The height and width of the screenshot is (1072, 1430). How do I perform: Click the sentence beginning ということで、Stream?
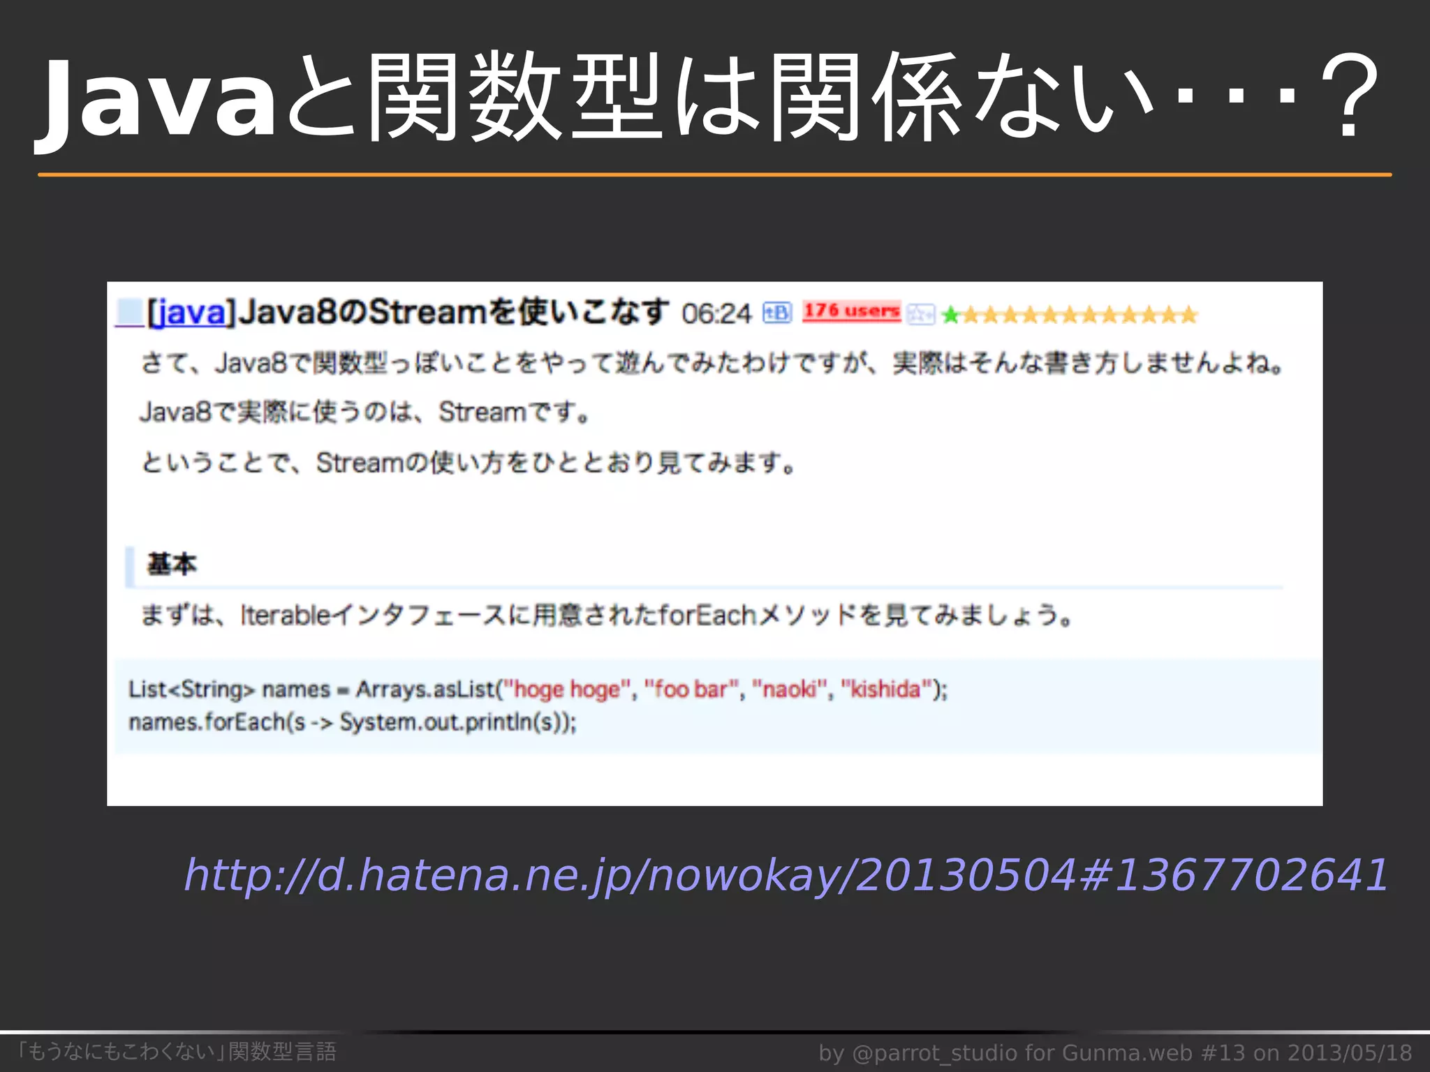pyautogui.click(x=469, y=463)
